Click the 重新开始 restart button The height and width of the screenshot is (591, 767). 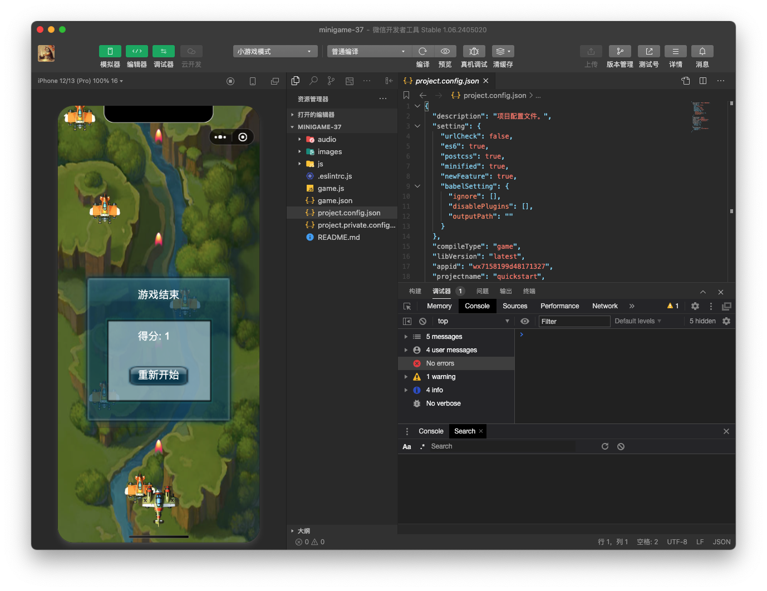coord(158,375)
